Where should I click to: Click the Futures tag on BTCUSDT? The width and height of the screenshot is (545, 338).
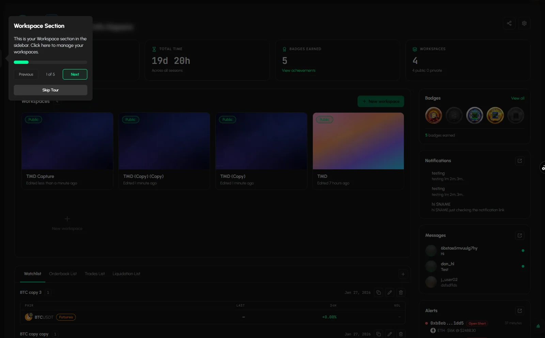pos(66,317)
